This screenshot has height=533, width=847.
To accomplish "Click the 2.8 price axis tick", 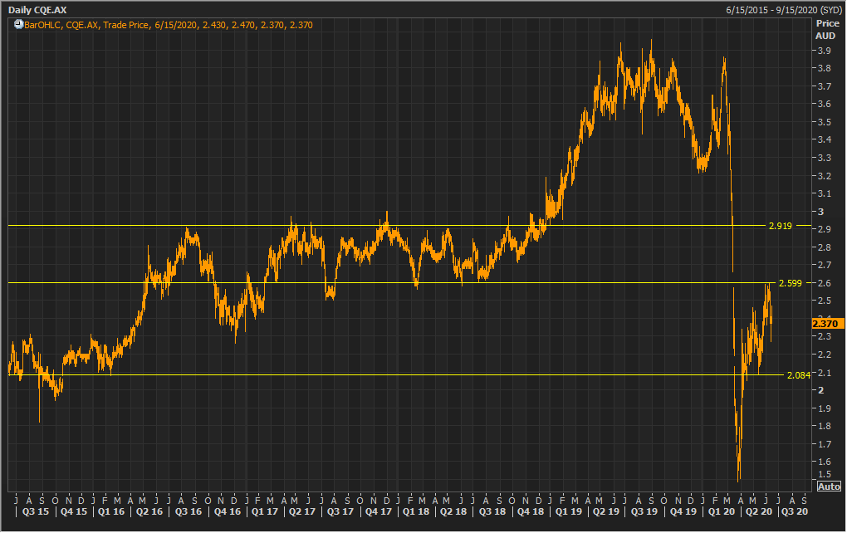I will click(x=825, y=247).
